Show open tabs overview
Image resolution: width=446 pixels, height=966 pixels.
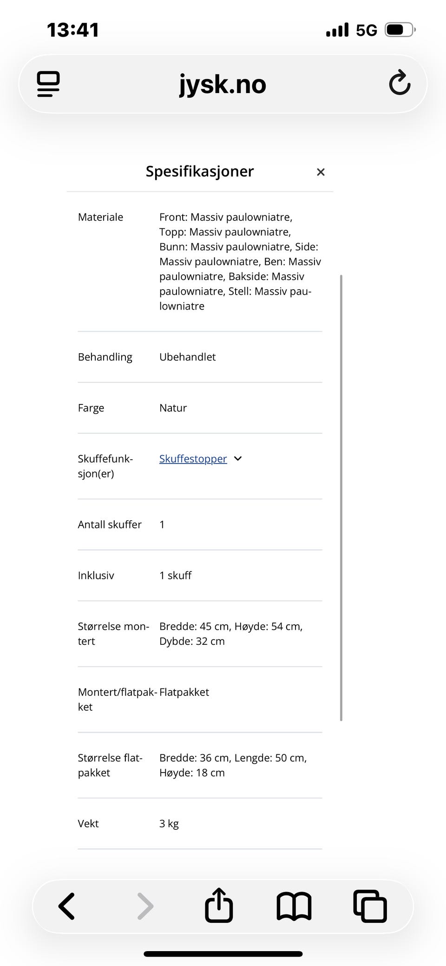click(370, 906)
